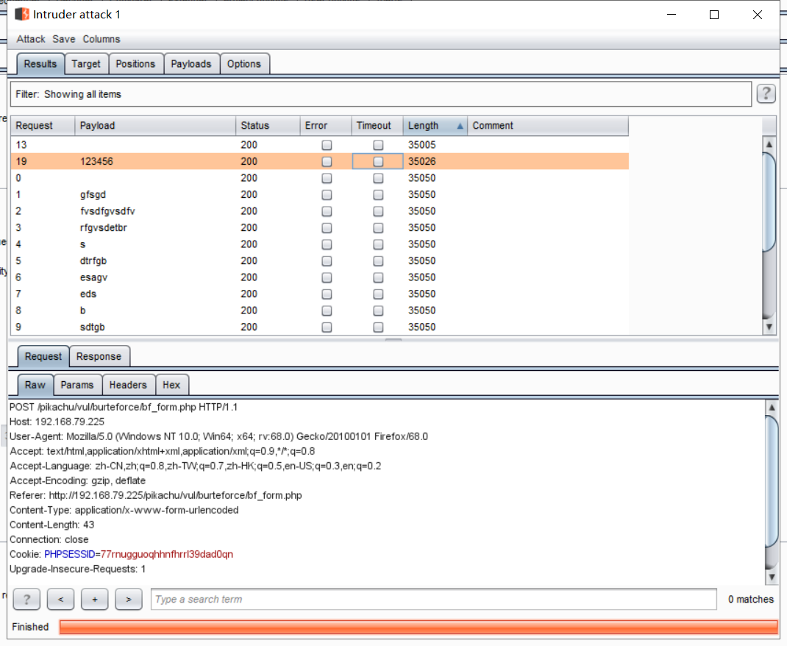Click the results table vertical scrollbar thumb
787x646 pixels.
pos(769,201)
